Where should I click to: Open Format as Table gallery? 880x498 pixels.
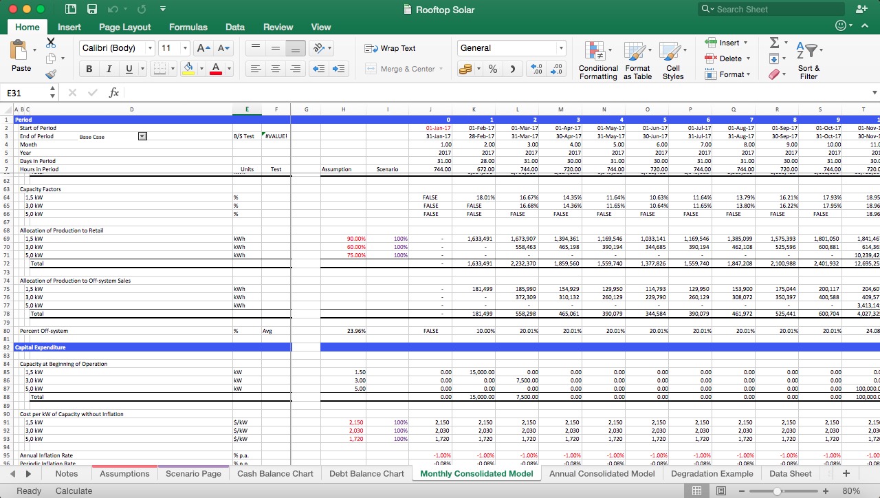coord(637,61)
